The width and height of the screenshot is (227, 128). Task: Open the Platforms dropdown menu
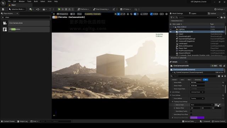tap(83, 9)
